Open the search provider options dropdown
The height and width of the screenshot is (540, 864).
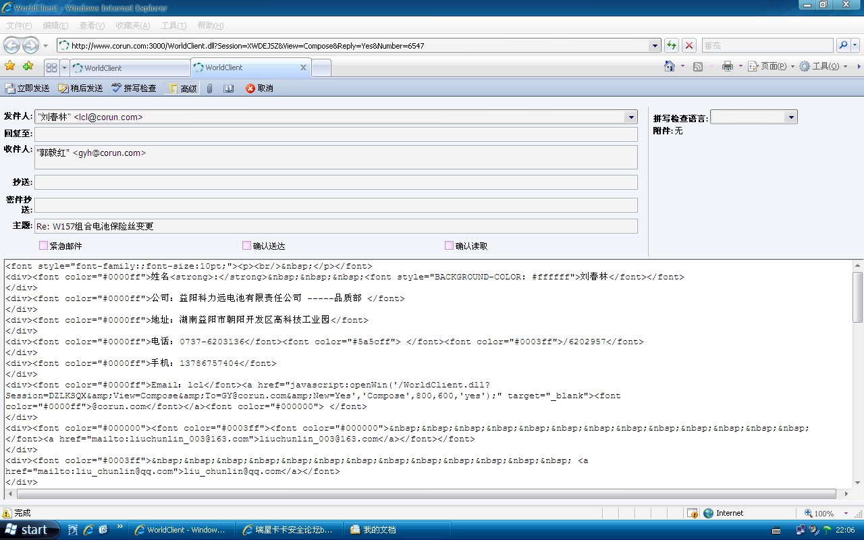(x=855, y=45)
